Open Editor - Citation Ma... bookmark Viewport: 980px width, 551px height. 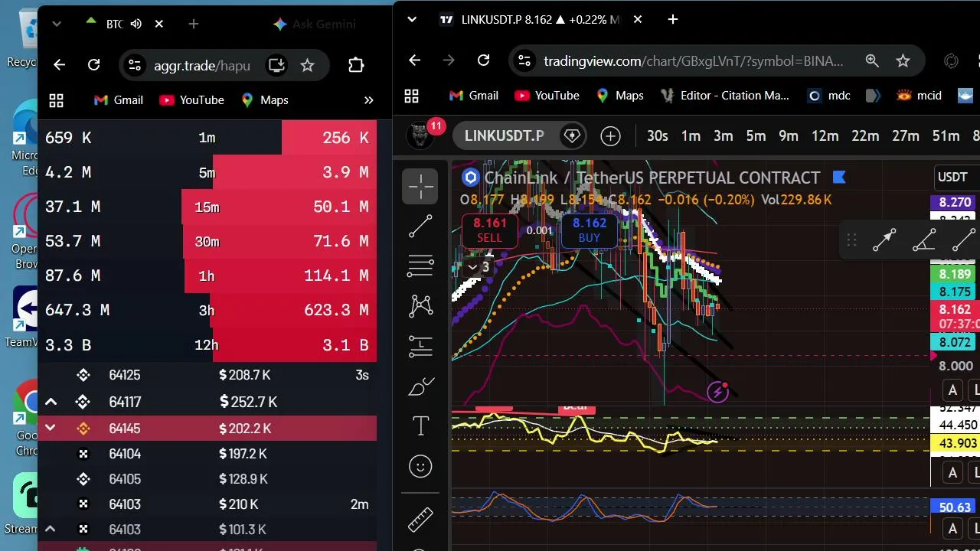[724, 96]
